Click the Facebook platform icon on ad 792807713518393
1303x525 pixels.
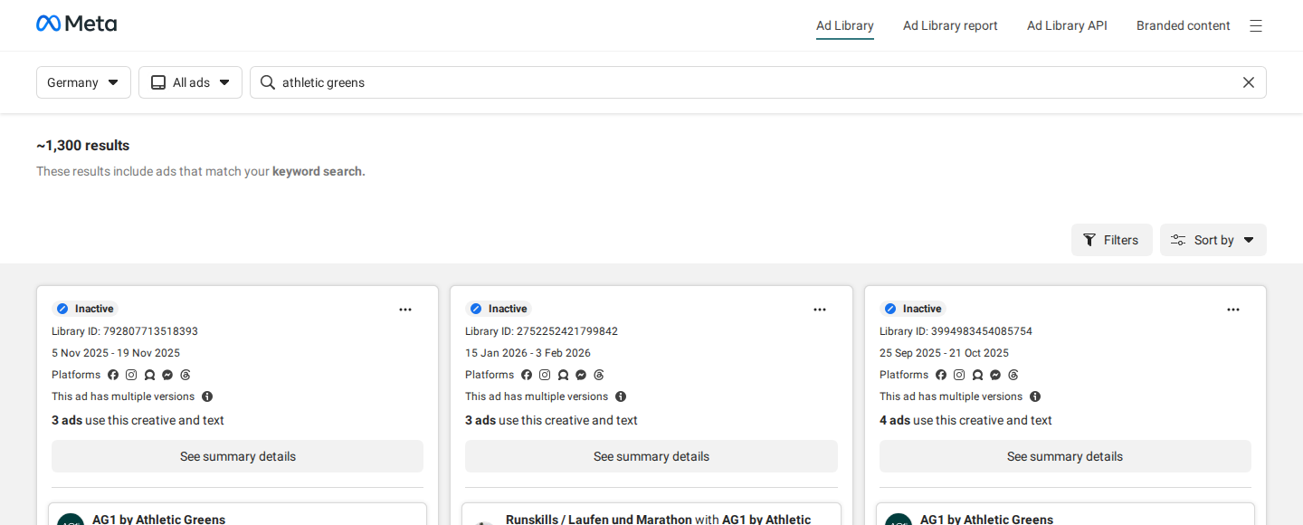pos(113,375)
